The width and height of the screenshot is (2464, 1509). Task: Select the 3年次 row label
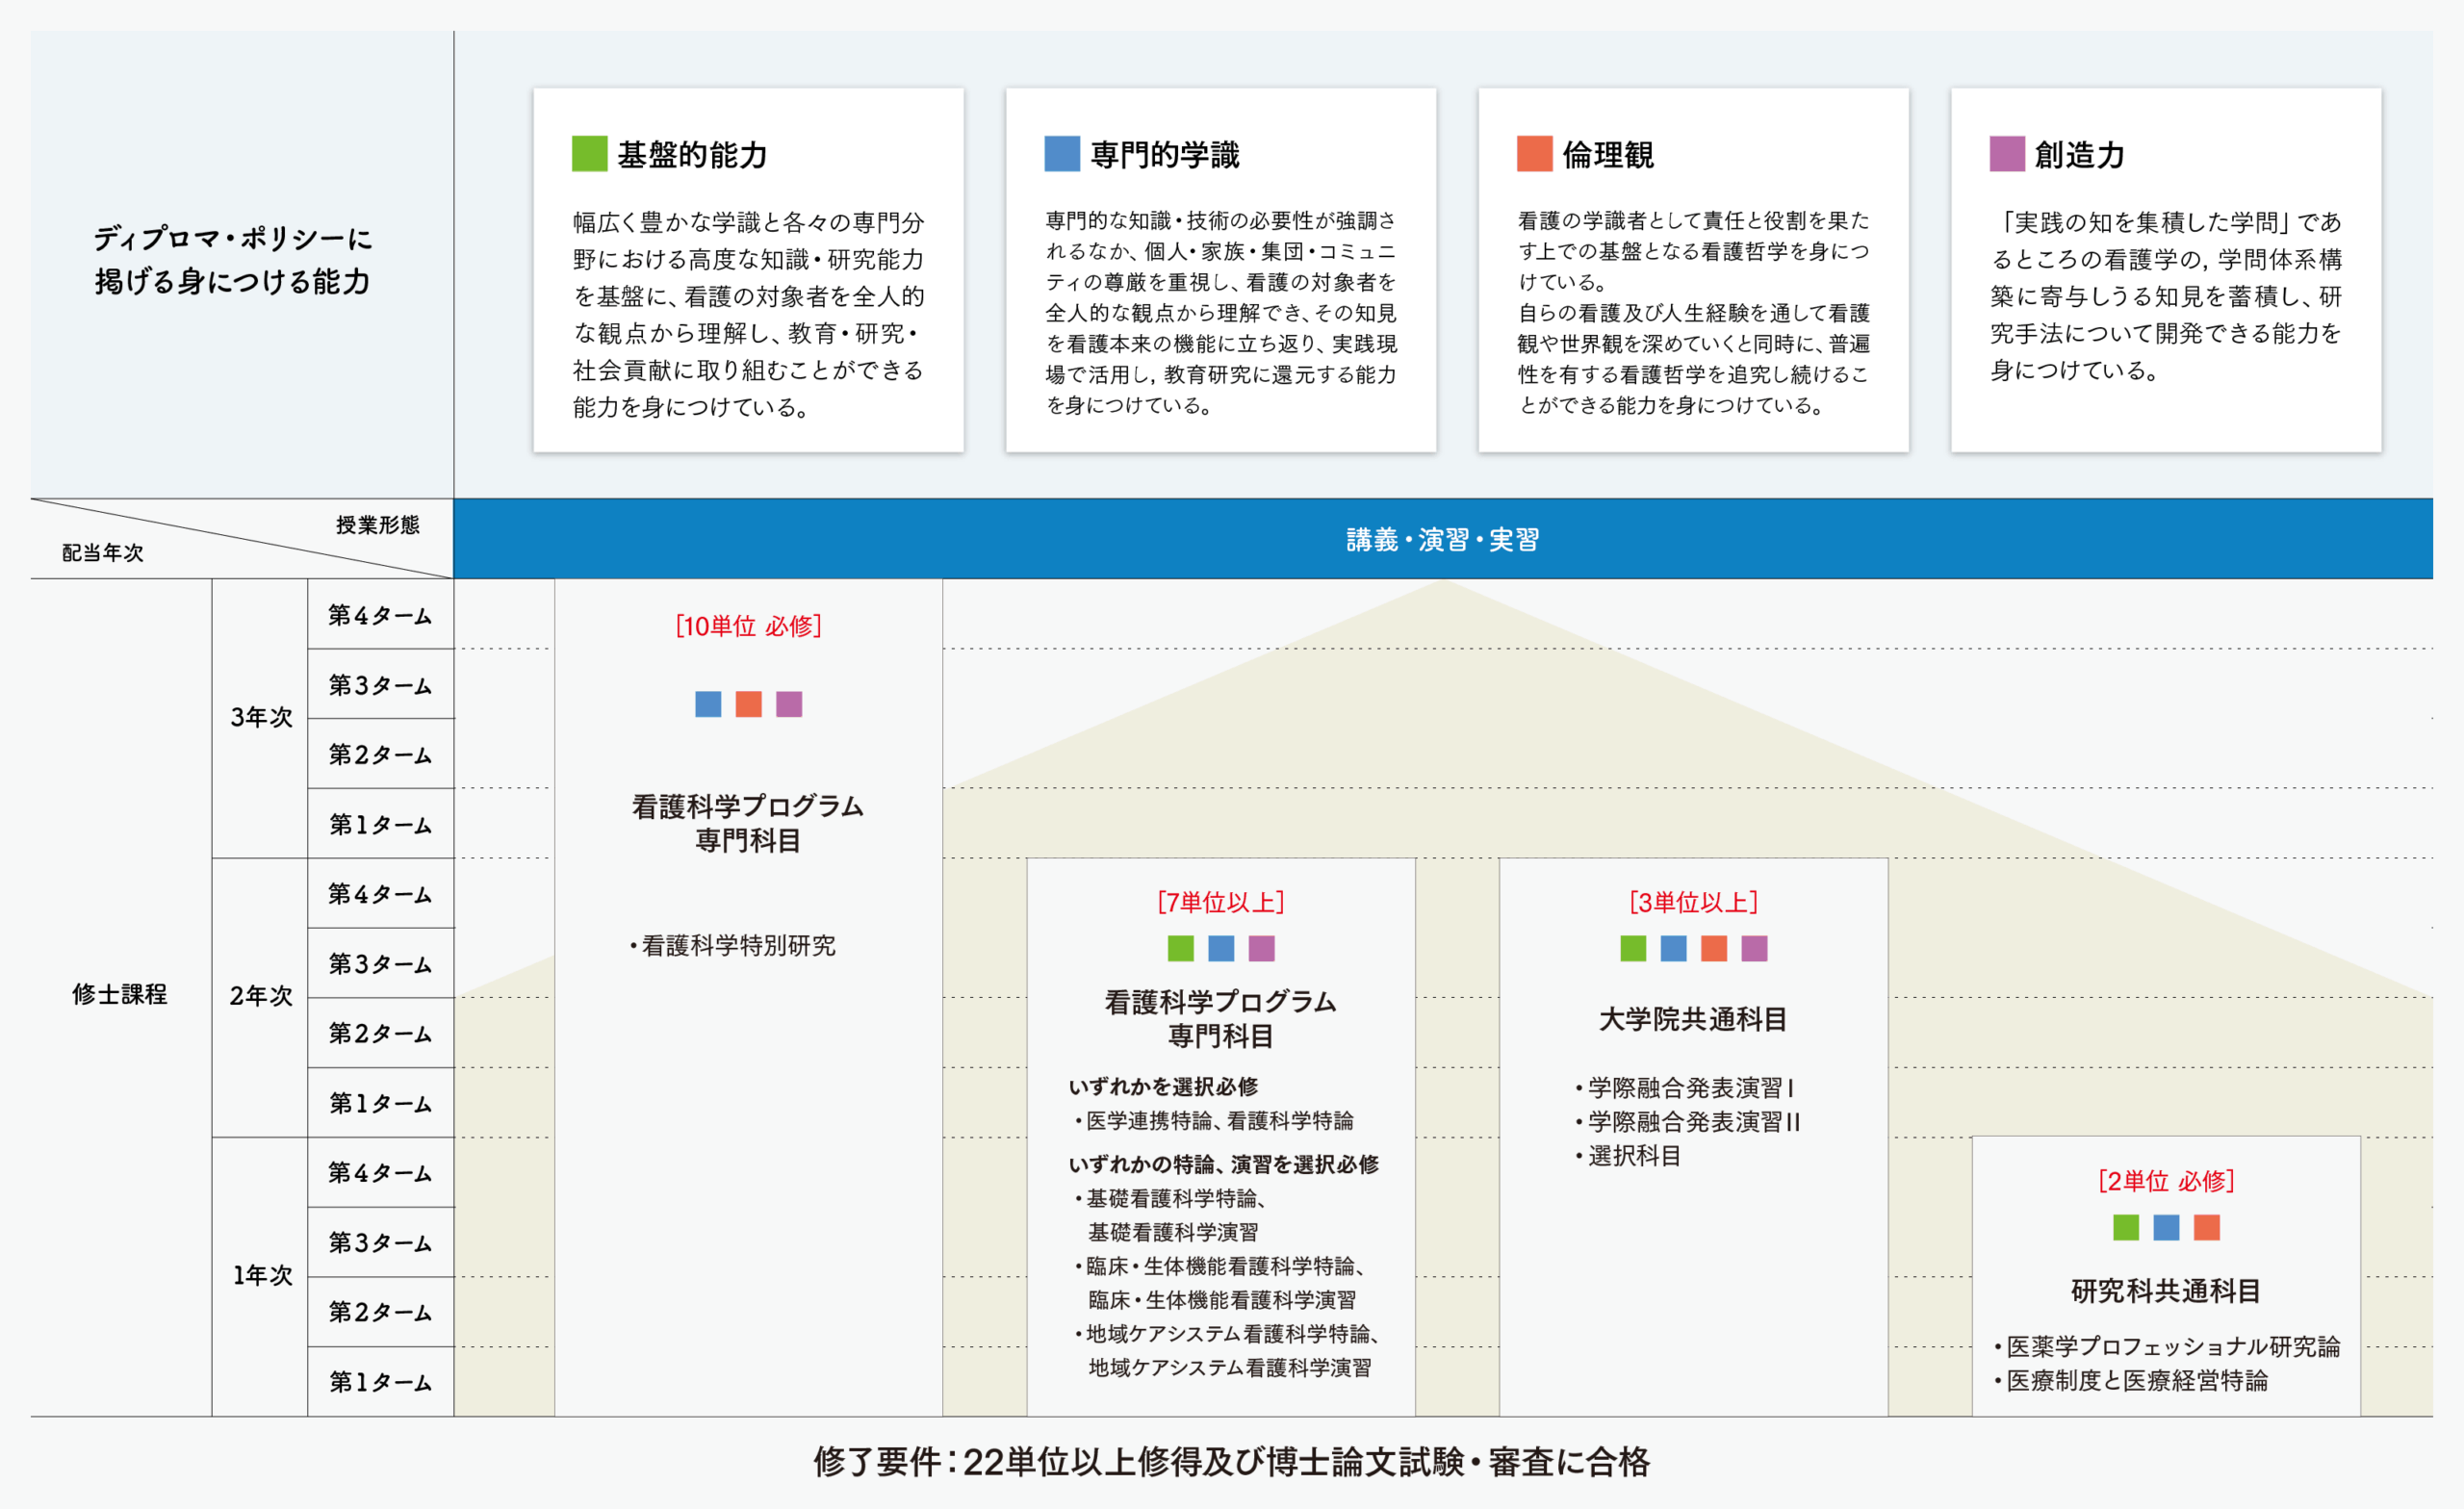point(261,717)
